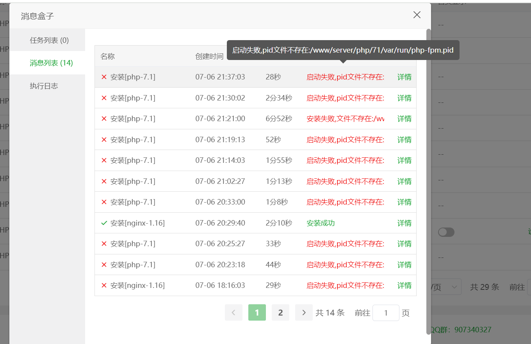
Task: Go to page 2 of messages
Action: (280, 312)
